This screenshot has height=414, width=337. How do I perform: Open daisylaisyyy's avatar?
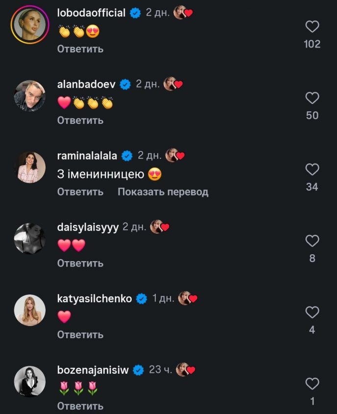[x=30, y=239]
